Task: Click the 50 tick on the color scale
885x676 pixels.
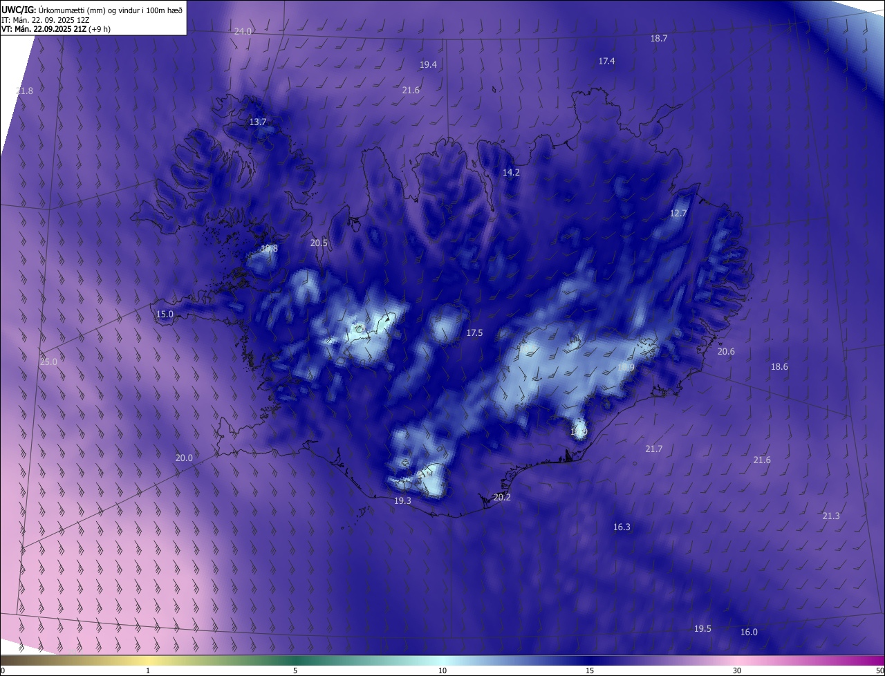Action: tap(880, 670)
